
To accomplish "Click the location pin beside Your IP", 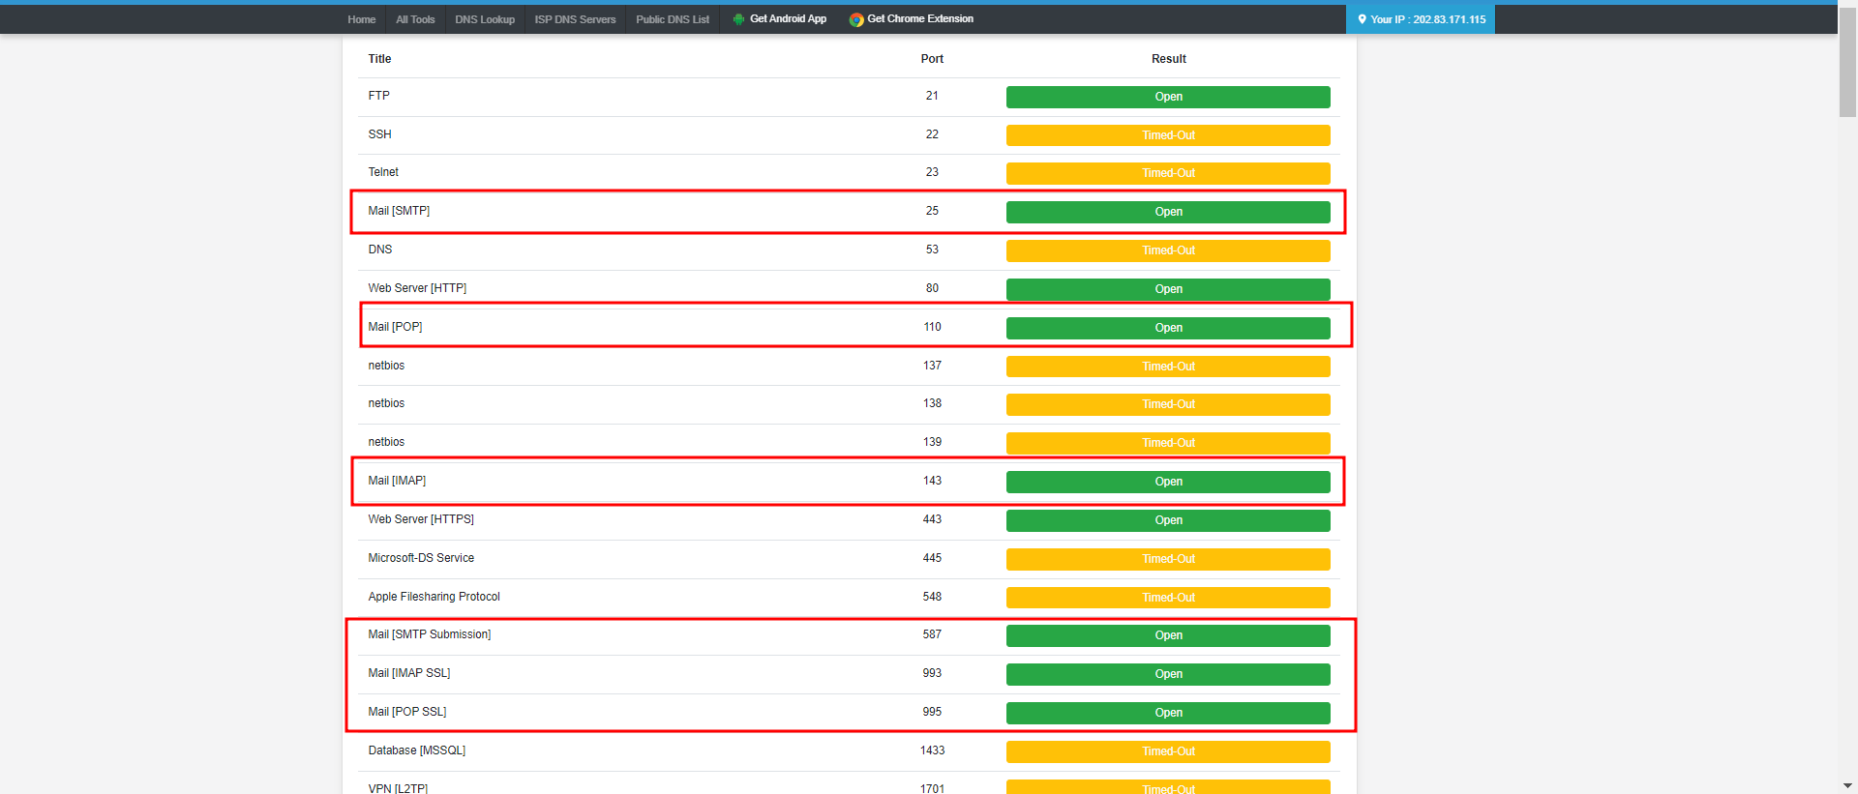I will click(x=1362, y=19).
